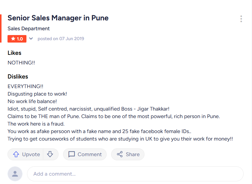
Task: Click the upvote arrow icon
Action: click(x=16, y=154)
